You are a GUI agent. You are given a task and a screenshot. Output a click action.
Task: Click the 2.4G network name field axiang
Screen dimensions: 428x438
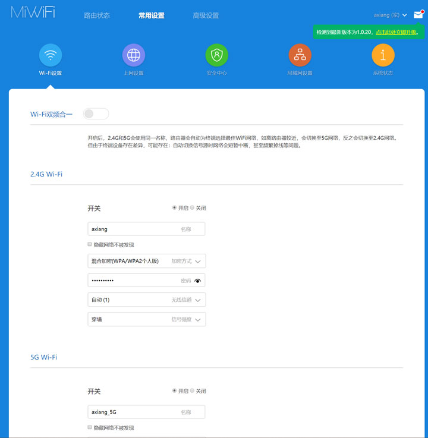tap(146, 229)
